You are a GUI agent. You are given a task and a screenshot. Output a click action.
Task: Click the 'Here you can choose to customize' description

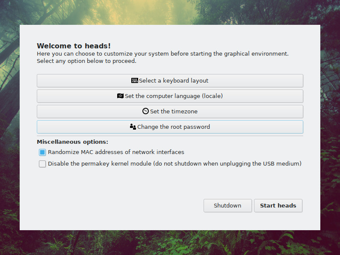point(163,53)
